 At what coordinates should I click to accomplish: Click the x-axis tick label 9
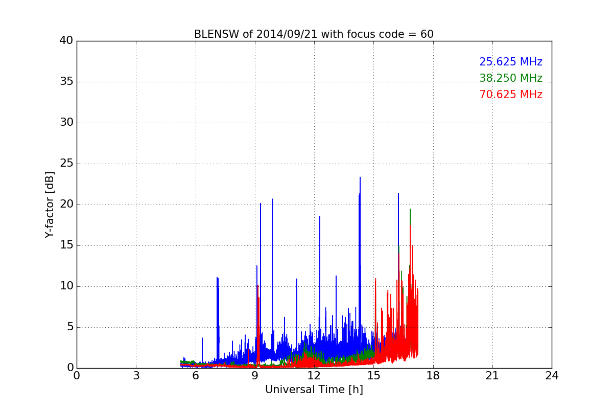255,376
